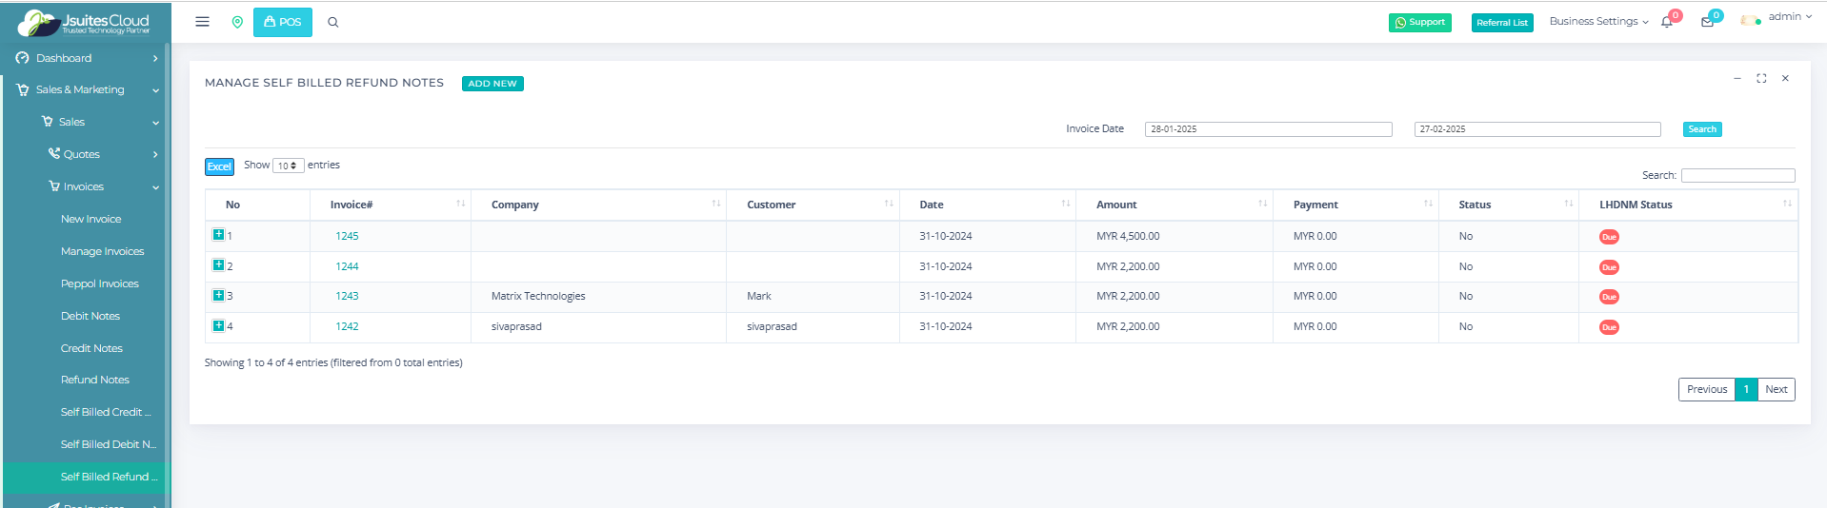Click the WhatsApp Support button
1827x508 pixels.
(x=1419, y=23)
